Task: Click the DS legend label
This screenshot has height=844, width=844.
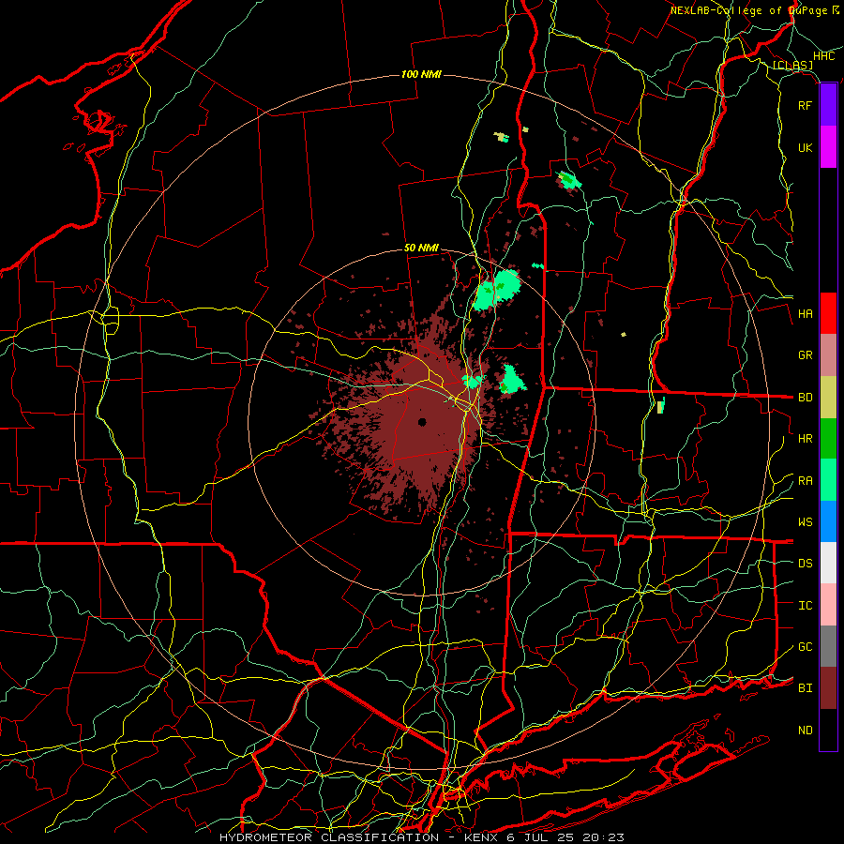Action: pyautogui.click(x=805, y=564)
